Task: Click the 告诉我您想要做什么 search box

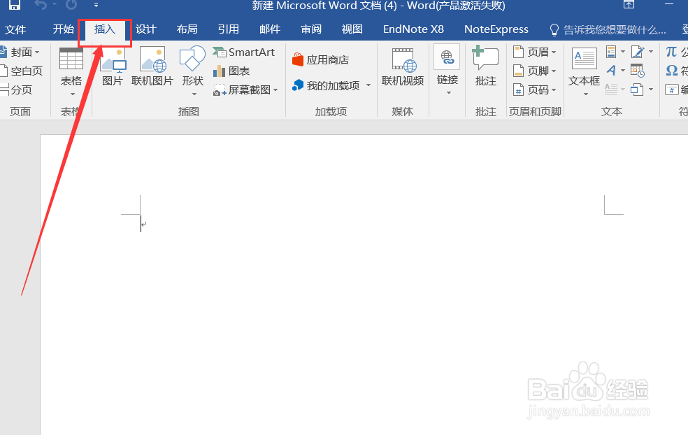Action: point(608,30)
